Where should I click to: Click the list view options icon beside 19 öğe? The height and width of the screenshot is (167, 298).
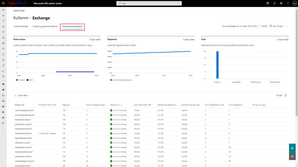tap(286, 96)
